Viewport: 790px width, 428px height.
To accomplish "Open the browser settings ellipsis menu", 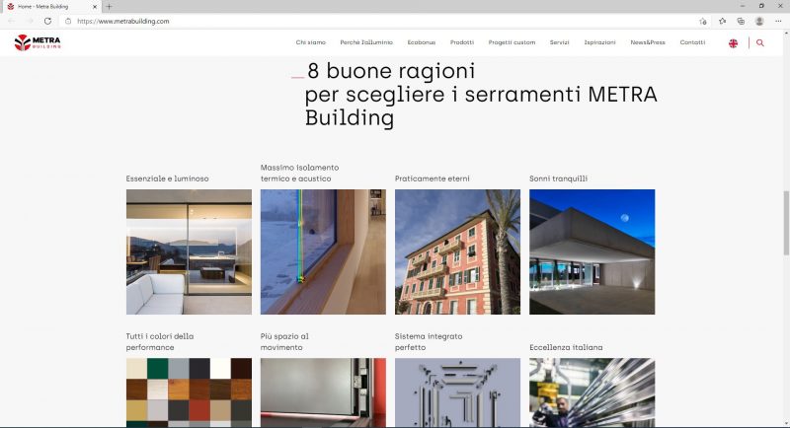I will [x=778, y=21].
